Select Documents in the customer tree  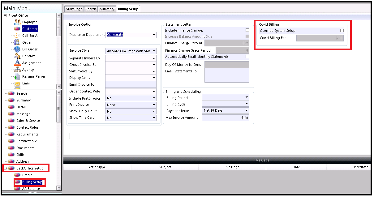pos(25,148)
